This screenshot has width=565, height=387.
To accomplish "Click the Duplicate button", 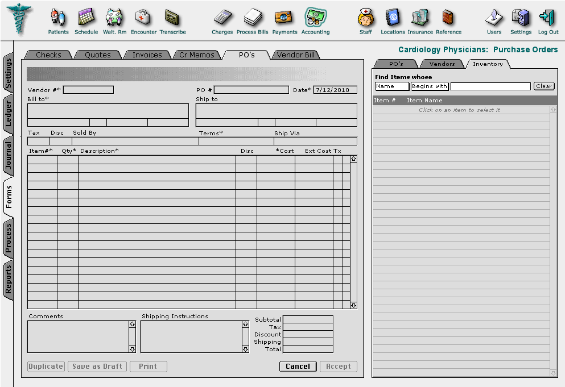I will (46, 366).
